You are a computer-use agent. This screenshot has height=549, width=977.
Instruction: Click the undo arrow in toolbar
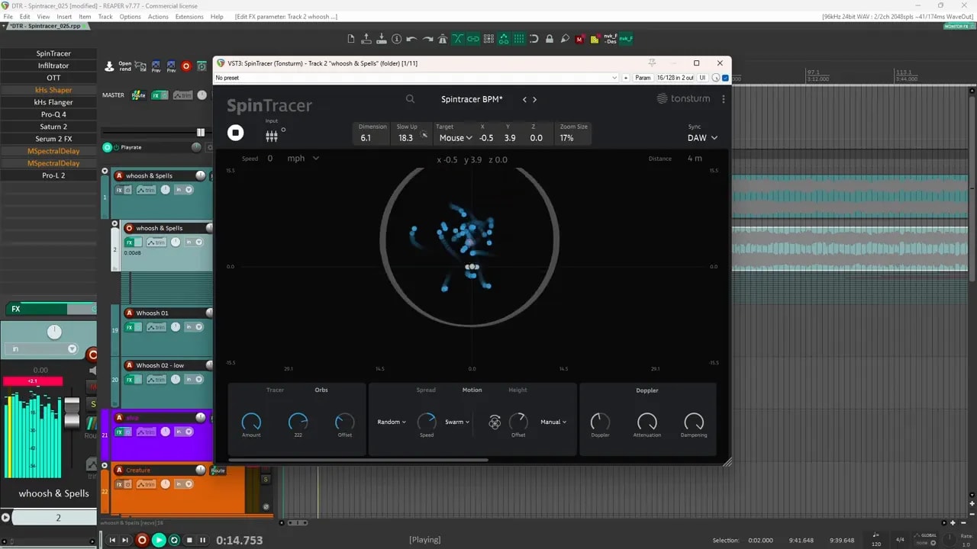(x=411, y=39)
